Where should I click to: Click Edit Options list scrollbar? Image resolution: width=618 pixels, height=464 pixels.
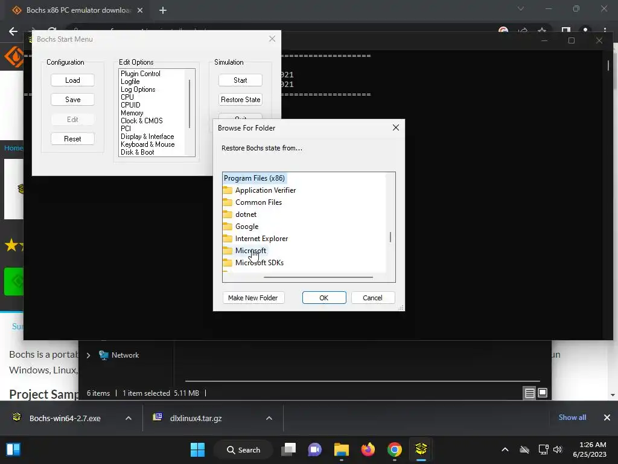[190, 104]
